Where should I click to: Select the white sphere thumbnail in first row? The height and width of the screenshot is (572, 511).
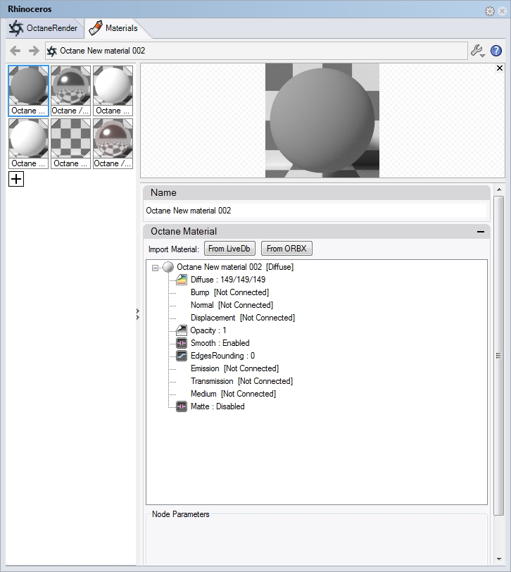pyautogui.click(x=113, y=91)
